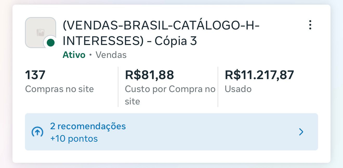This screenshot has height=168, width=343.
Task: Click the upward arrow recommendations icon
Action: coord(37,132)
